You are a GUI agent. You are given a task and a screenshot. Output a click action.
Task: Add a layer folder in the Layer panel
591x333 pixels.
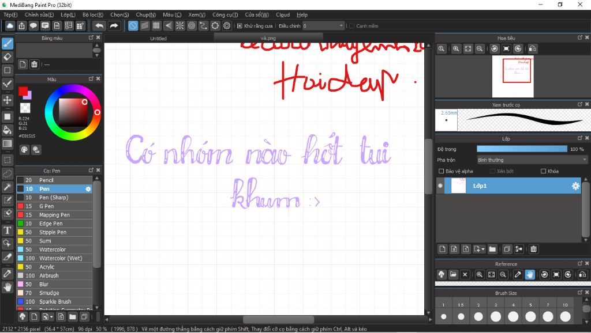[492, 249]
